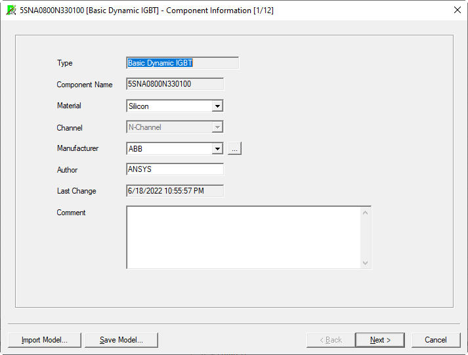This screenshot has height=355, width=468.
Task: Click the 'Last Change' label
Action: point(76,191)
